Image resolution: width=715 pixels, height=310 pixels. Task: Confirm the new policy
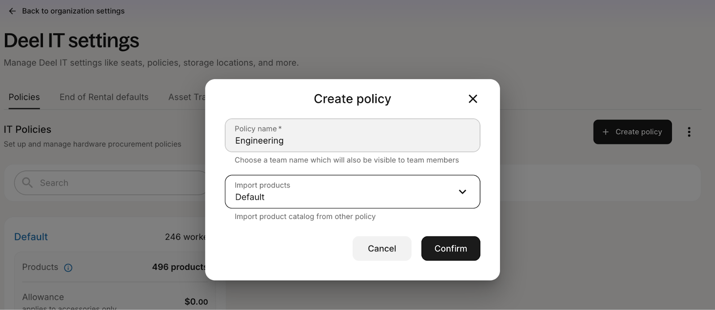[x=450, y=248]
